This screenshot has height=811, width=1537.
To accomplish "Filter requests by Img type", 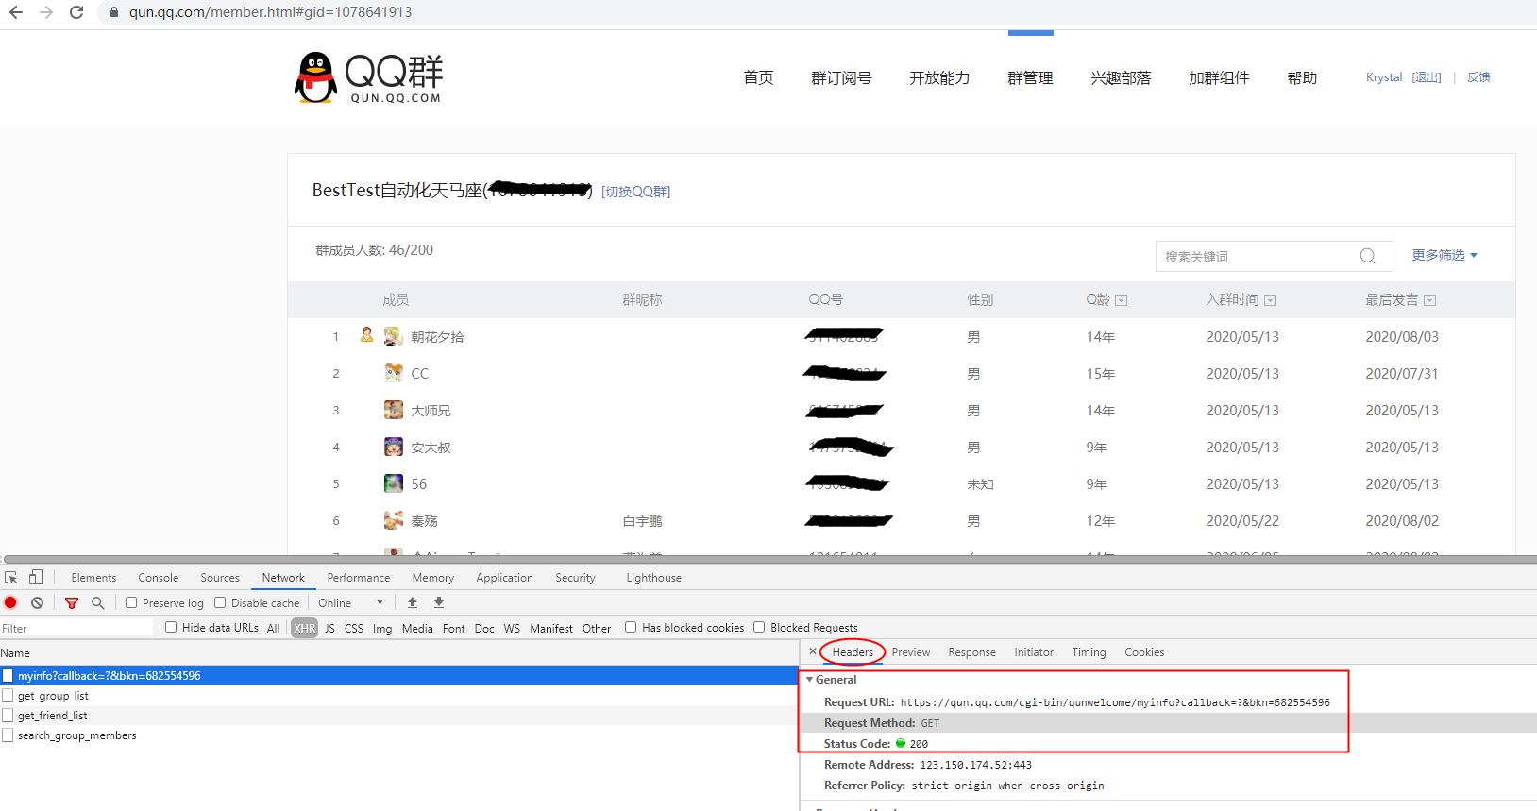I will click(381, 628).
